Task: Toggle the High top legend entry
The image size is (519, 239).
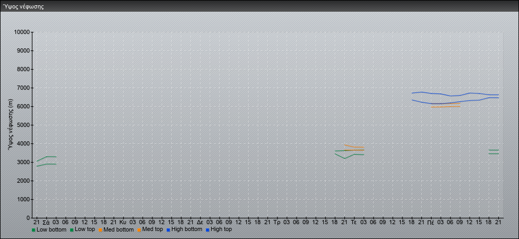Action: (x=219, y=229)
